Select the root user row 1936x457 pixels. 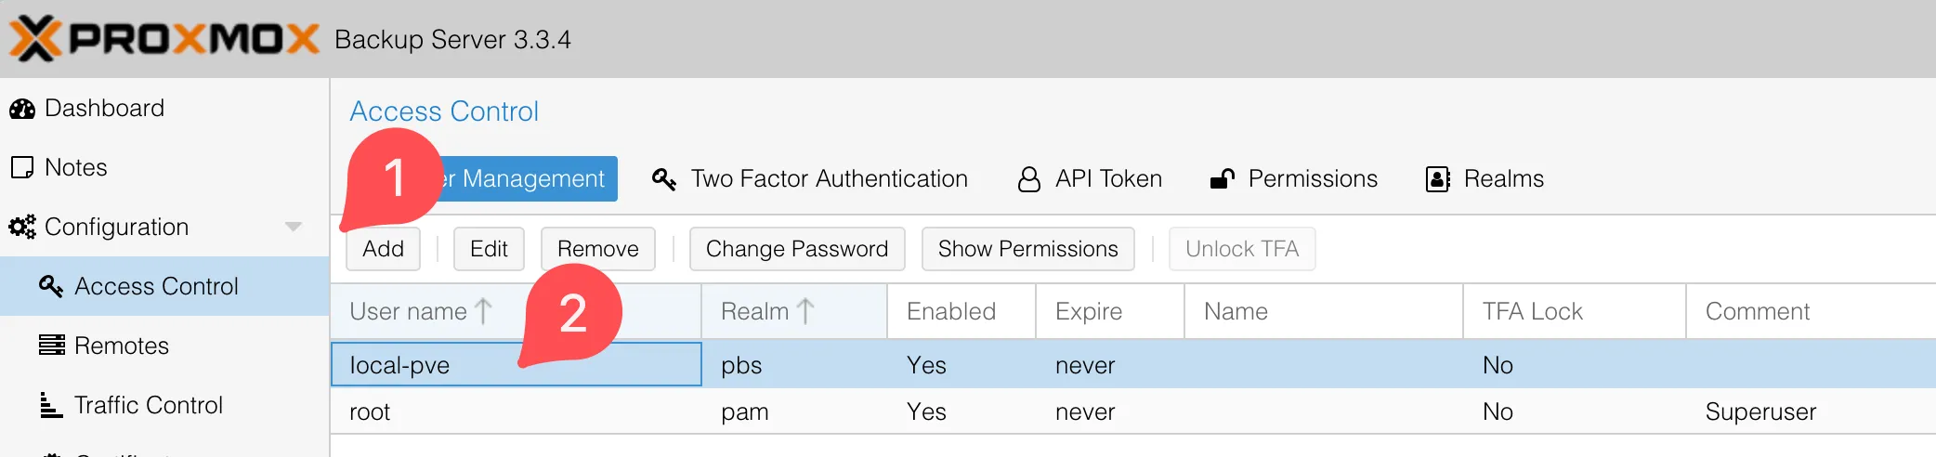pos(1133,411)
